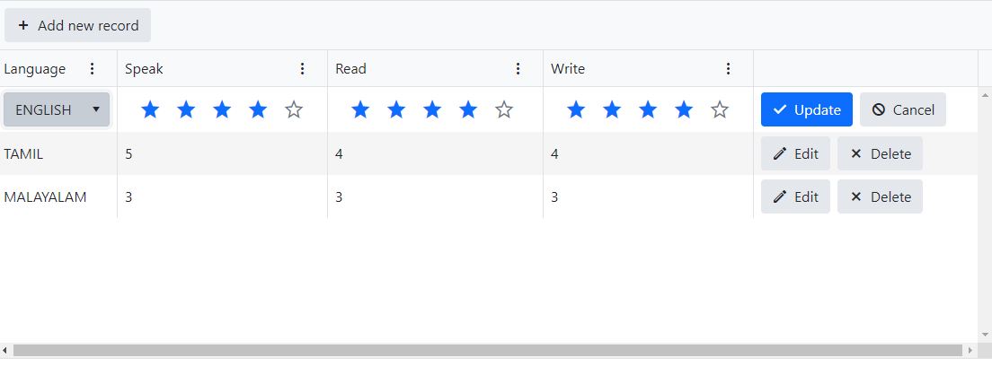Click the Language column header
992x366 pixels.
35,69
